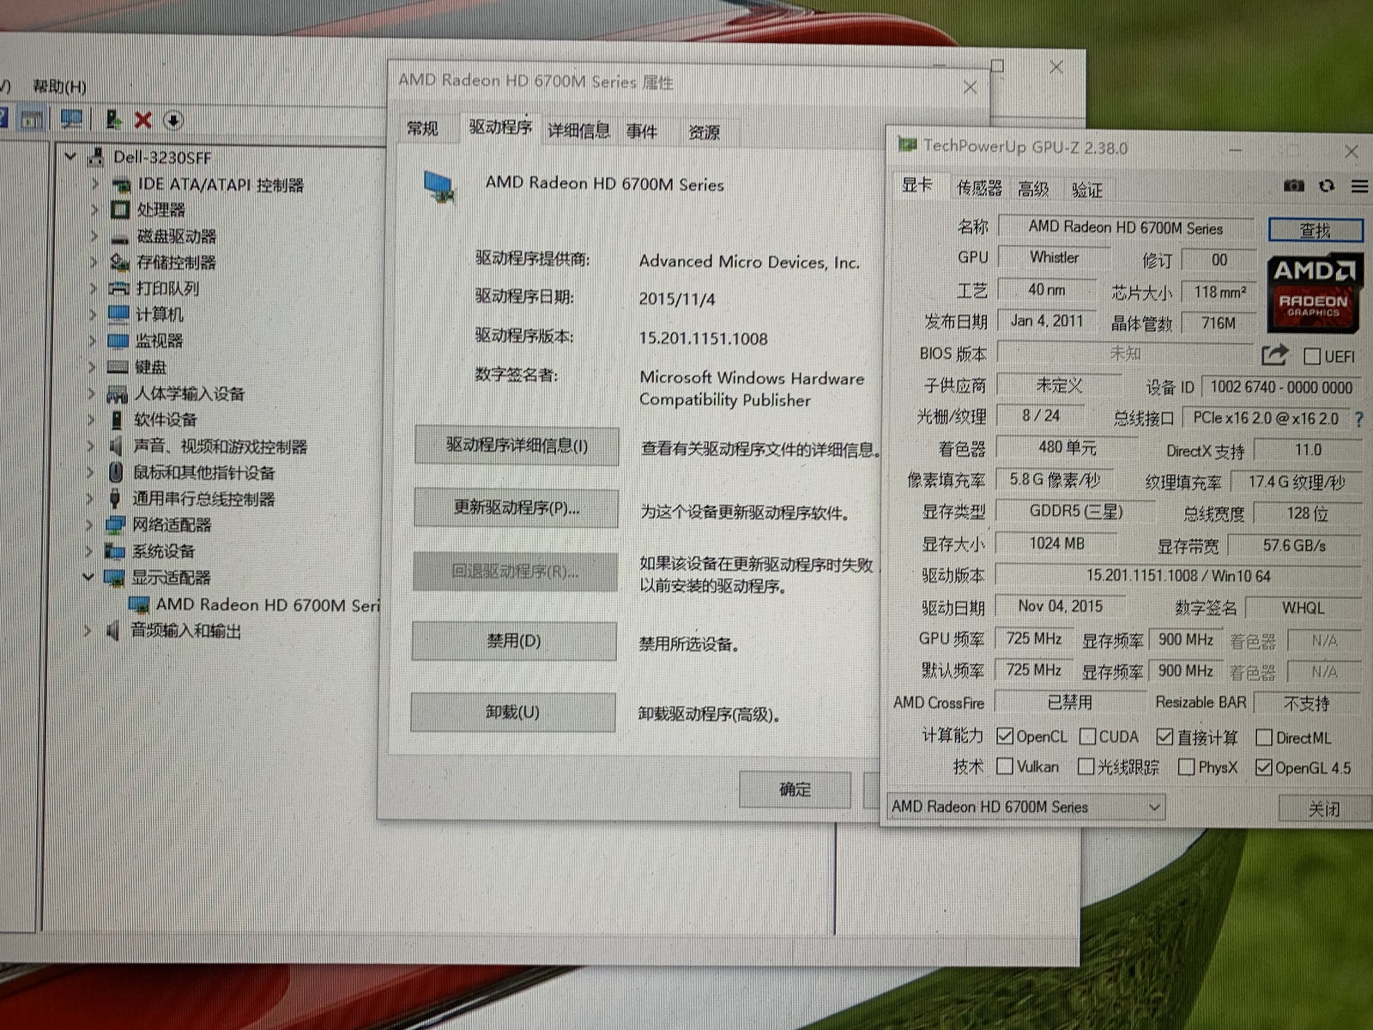Click AMD Radeon Graphics logo
This screenshot has width=1373, height=1030.
click(x=1314, y=292)
